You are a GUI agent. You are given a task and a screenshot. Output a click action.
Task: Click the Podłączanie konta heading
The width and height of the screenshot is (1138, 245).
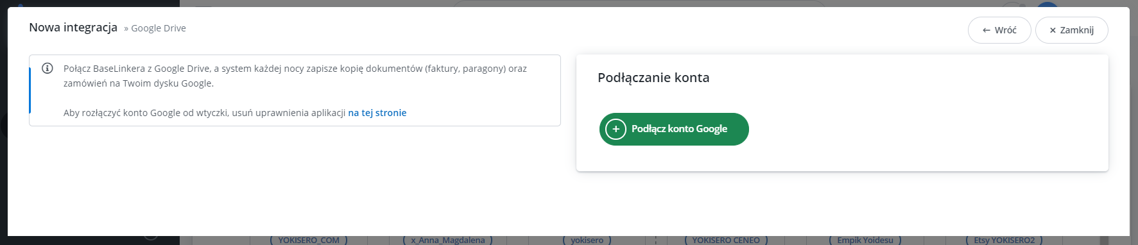point(653,78)
